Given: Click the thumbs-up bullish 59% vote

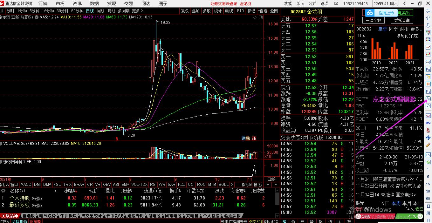Looking at the screenshot, I should [363, 216].
